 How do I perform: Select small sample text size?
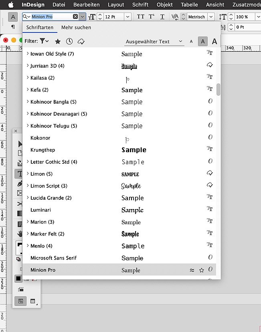191,42
